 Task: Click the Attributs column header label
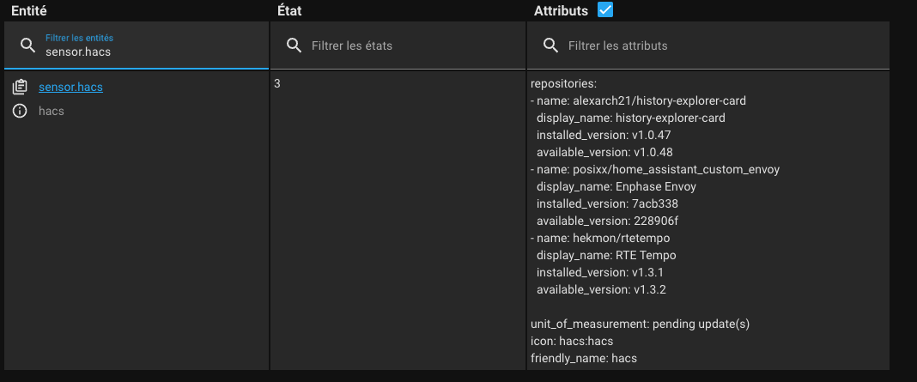point(561,10)
